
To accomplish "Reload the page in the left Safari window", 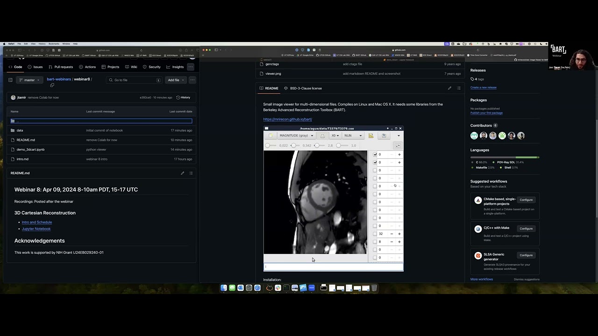I will point(141,50).
